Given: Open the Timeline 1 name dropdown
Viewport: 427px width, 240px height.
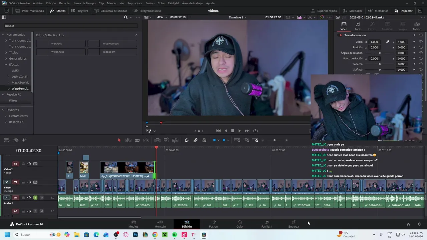Looking at the screenshot, I should [238, 17].
